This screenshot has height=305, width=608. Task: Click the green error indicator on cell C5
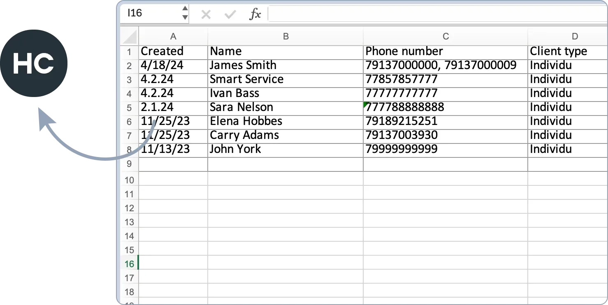pos(366,104)
